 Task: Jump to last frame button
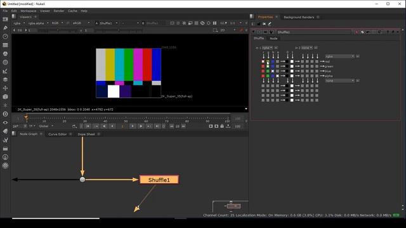(157, 126)
